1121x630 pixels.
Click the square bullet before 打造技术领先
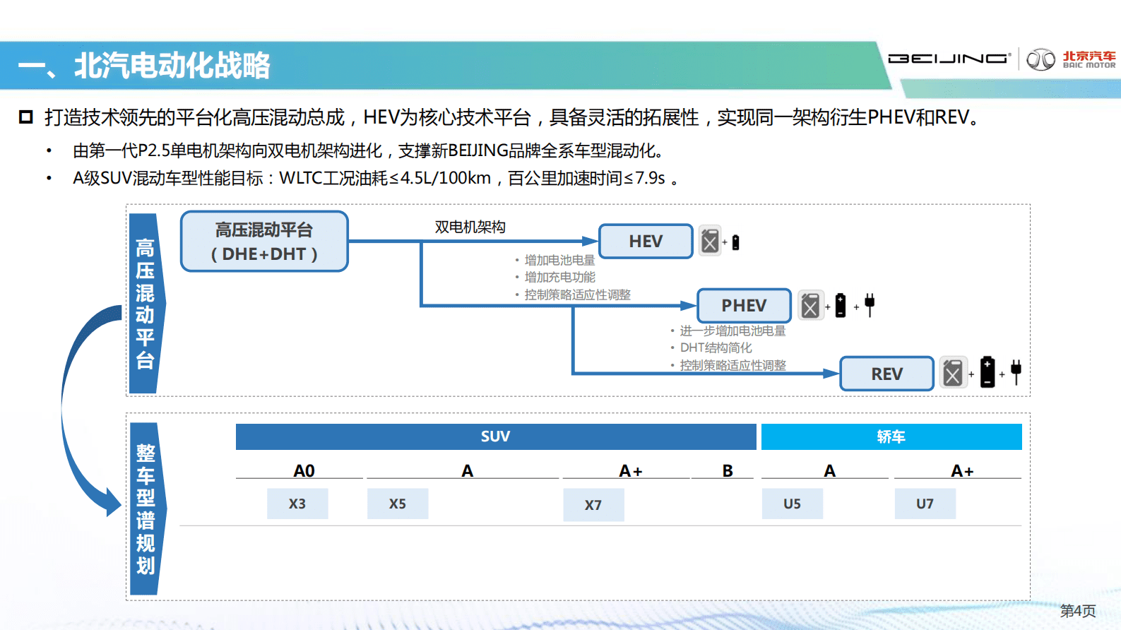click(x=26, y=117)
